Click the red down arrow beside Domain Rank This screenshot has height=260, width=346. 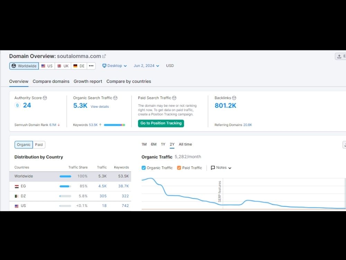(x=59, y=125)
